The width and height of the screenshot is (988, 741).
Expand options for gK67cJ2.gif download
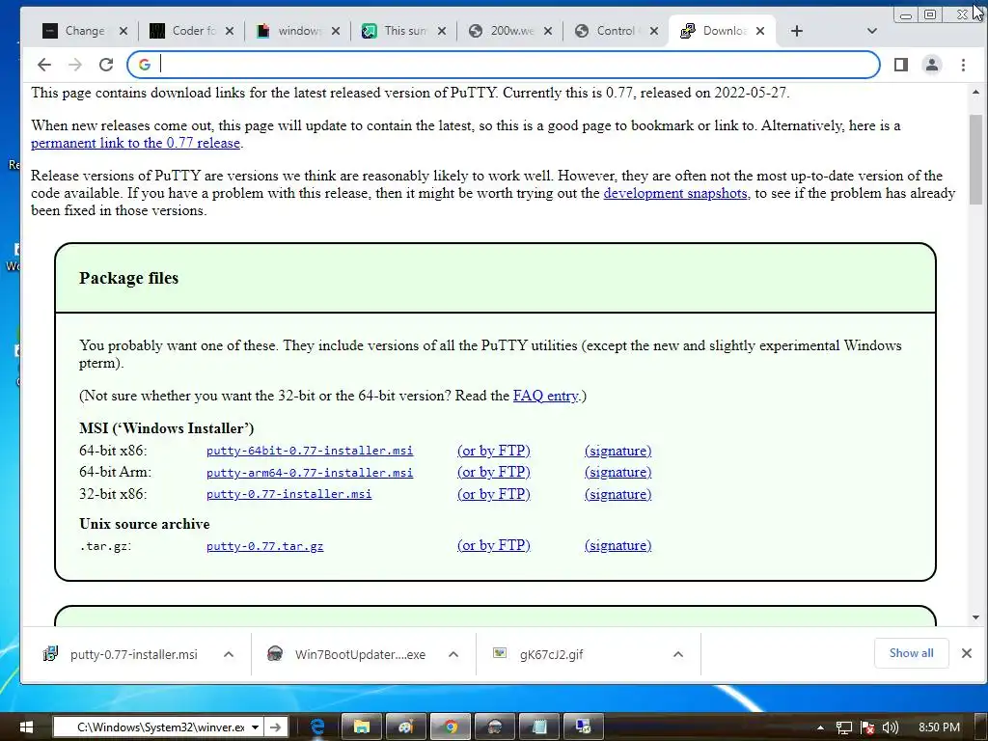coord(678,654)
